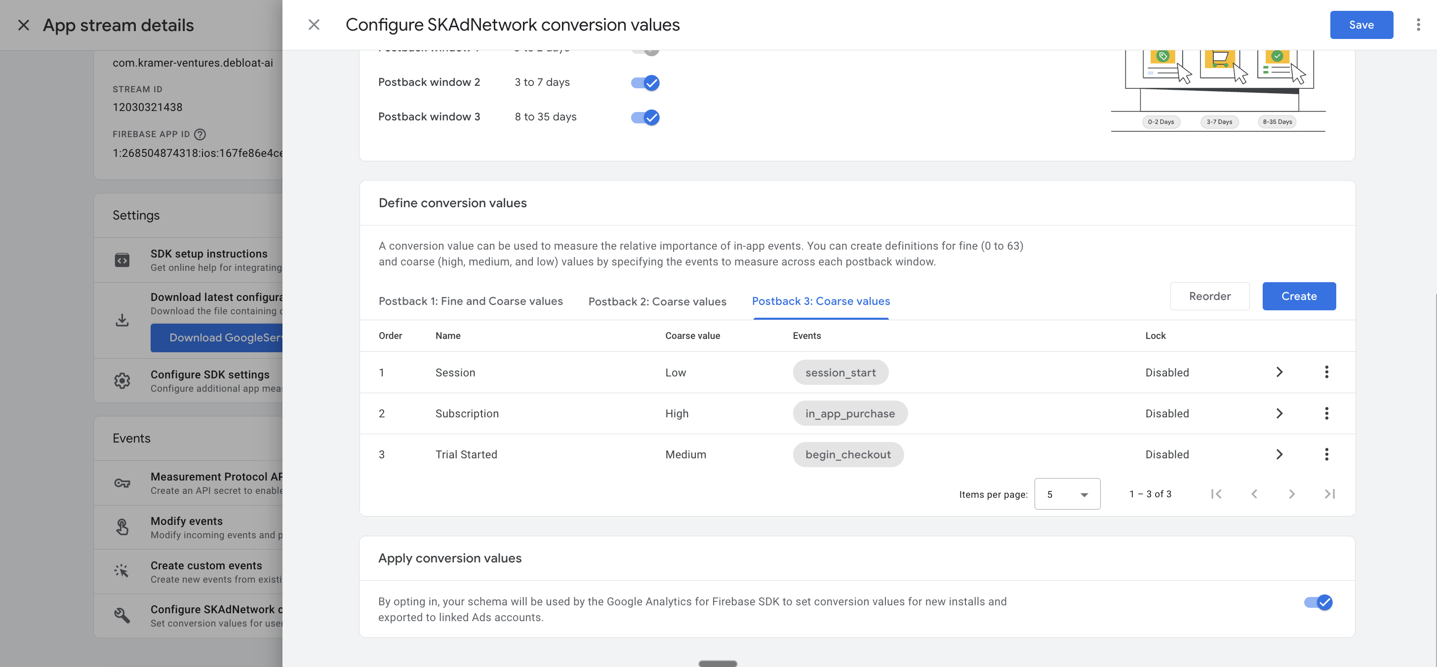Go to first page of table
This screenshot has height=667, width=1437.
point(1216,494)
